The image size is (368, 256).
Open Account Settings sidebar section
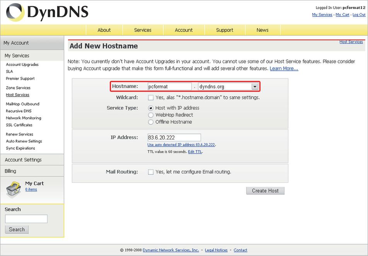point(32,160)
